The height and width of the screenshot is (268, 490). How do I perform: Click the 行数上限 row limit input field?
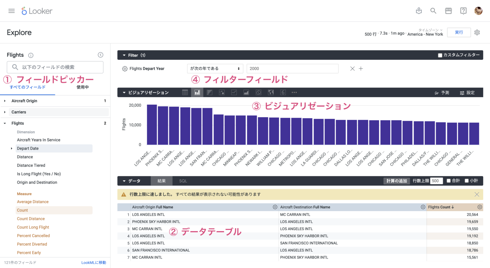click(436, 180)
